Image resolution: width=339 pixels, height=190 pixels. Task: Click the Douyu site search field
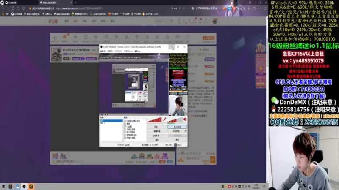(x=164, y=21)
